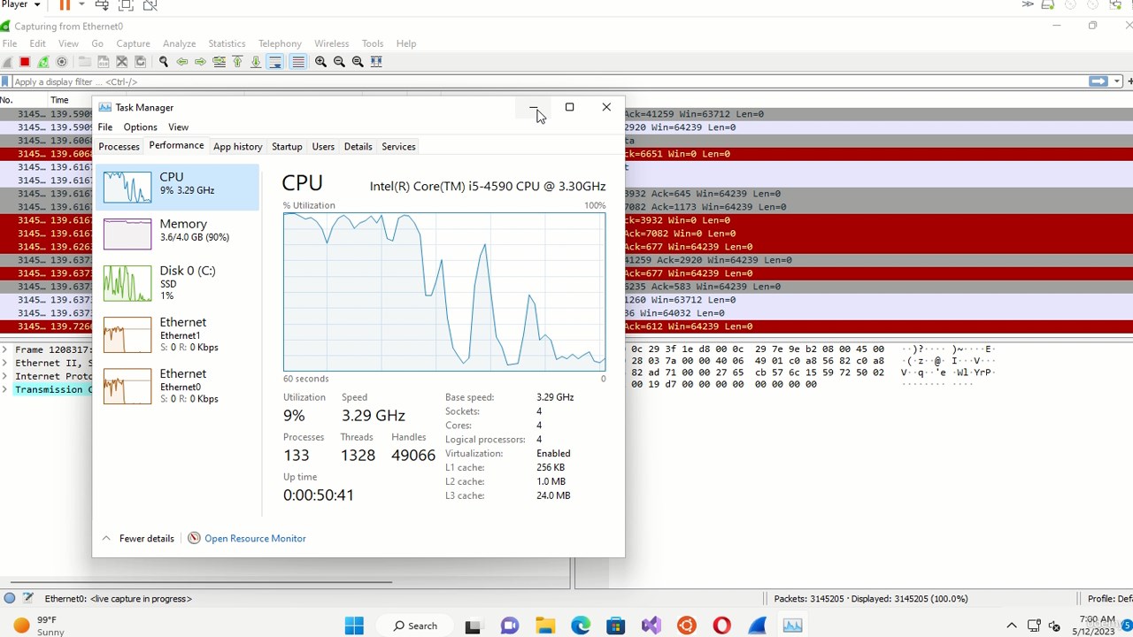Screen dimensions: 1133x637
Task: Expand the Frame 1208317 tree row
Action: click(4, 349)
